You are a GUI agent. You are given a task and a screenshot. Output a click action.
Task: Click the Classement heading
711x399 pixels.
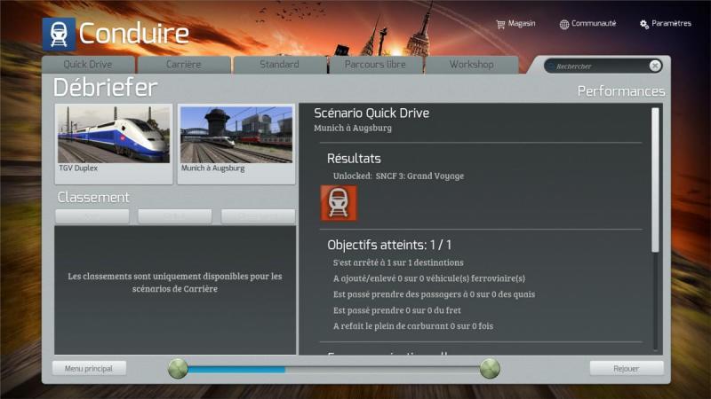[x=93, y=197]
